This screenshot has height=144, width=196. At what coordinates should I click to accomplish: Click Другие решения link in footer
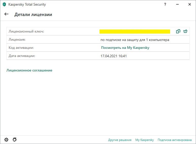tap(120, 140)
